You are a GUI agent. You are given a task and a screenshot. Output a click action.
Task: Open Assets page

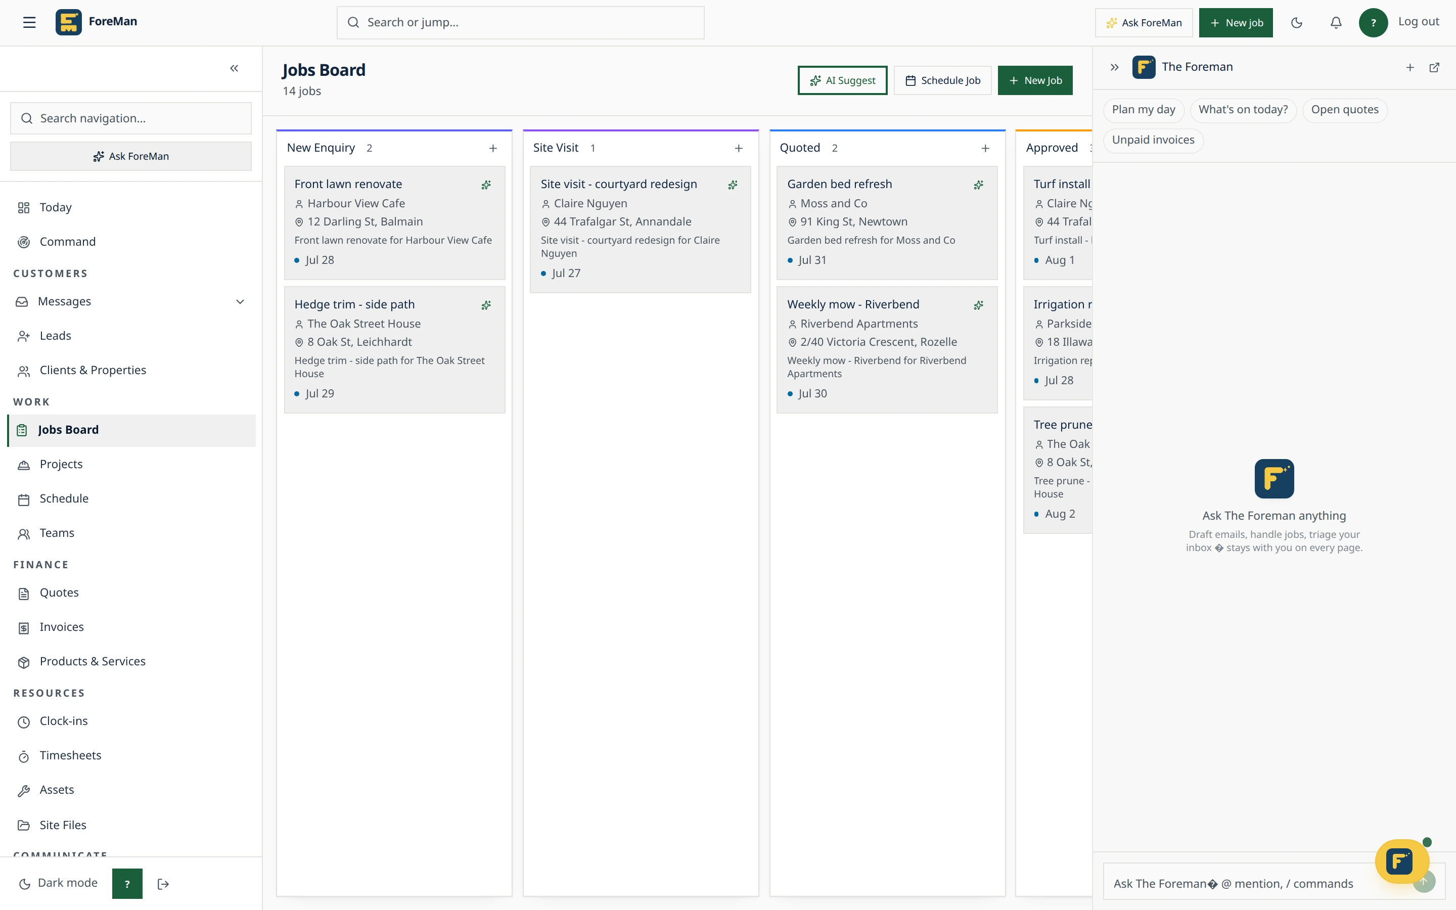pyautogui.click(x=131, y=790)
